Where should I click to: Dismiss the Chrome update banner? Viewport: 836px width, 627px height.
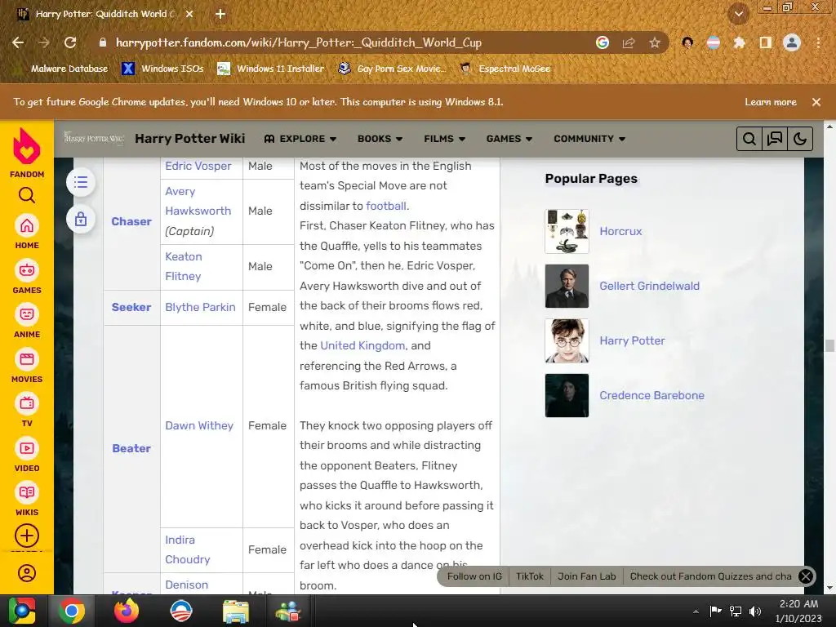[x=816, y=102]
